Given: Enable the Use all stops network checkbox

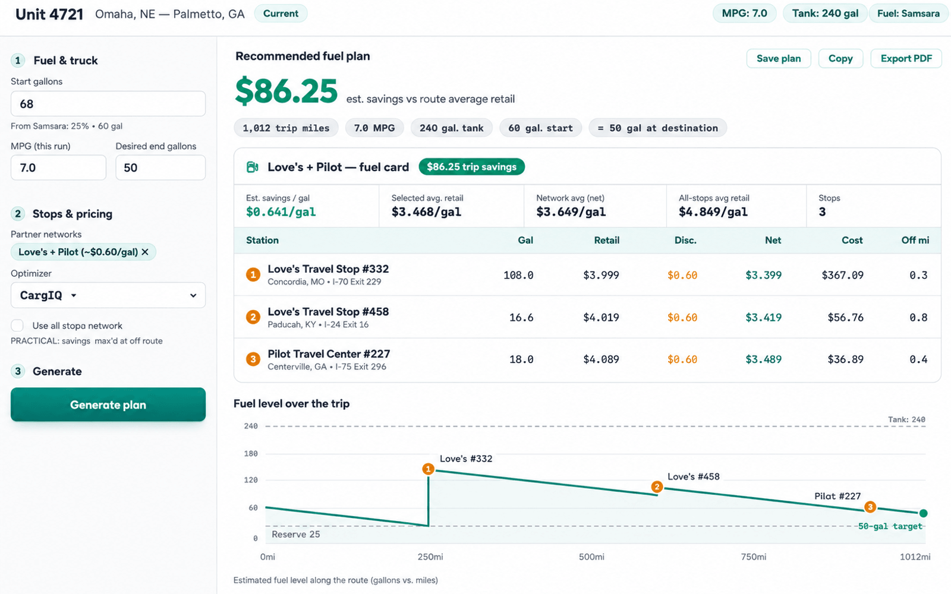Looking at the screenshot, I should (x=17, y=326).
